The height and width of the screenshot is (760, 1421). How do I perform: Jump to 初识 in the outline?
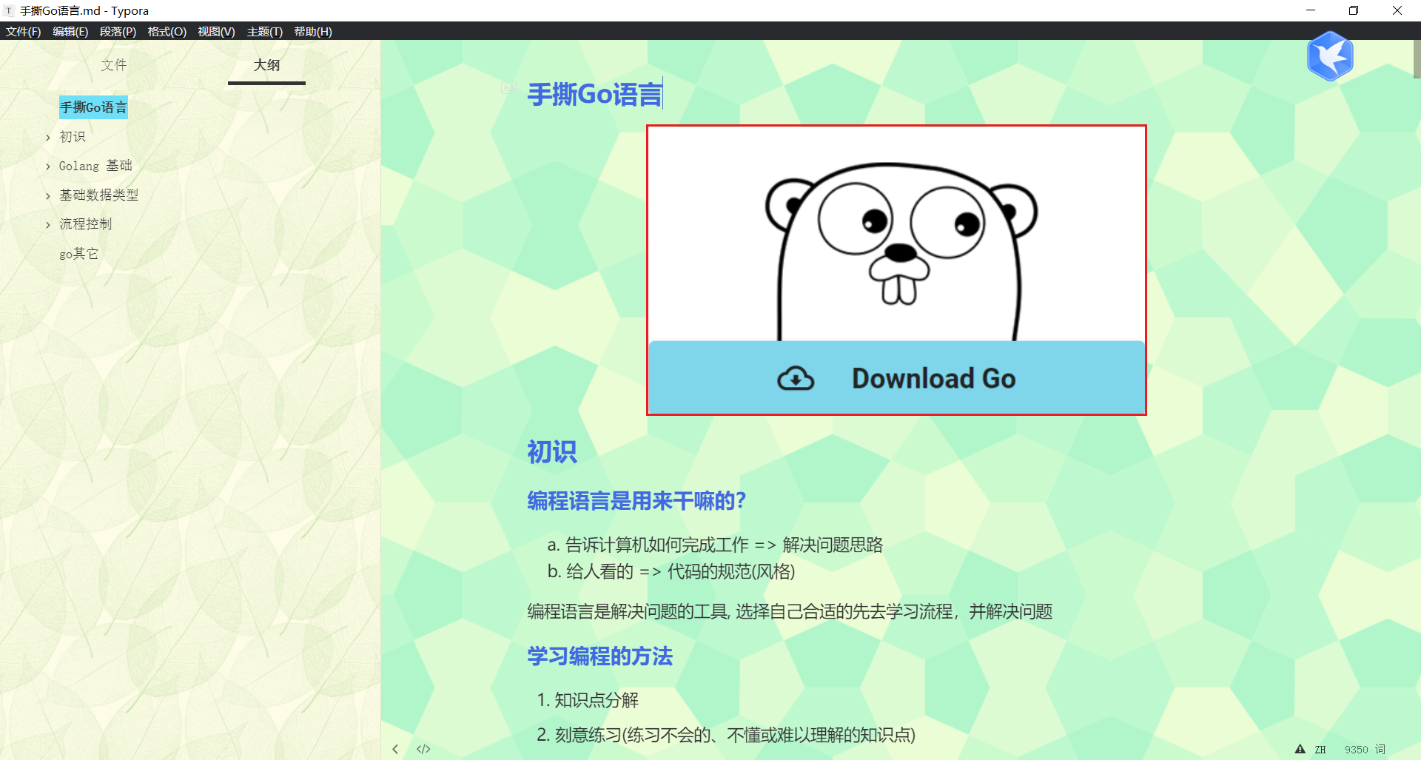(x=73, y=137)
